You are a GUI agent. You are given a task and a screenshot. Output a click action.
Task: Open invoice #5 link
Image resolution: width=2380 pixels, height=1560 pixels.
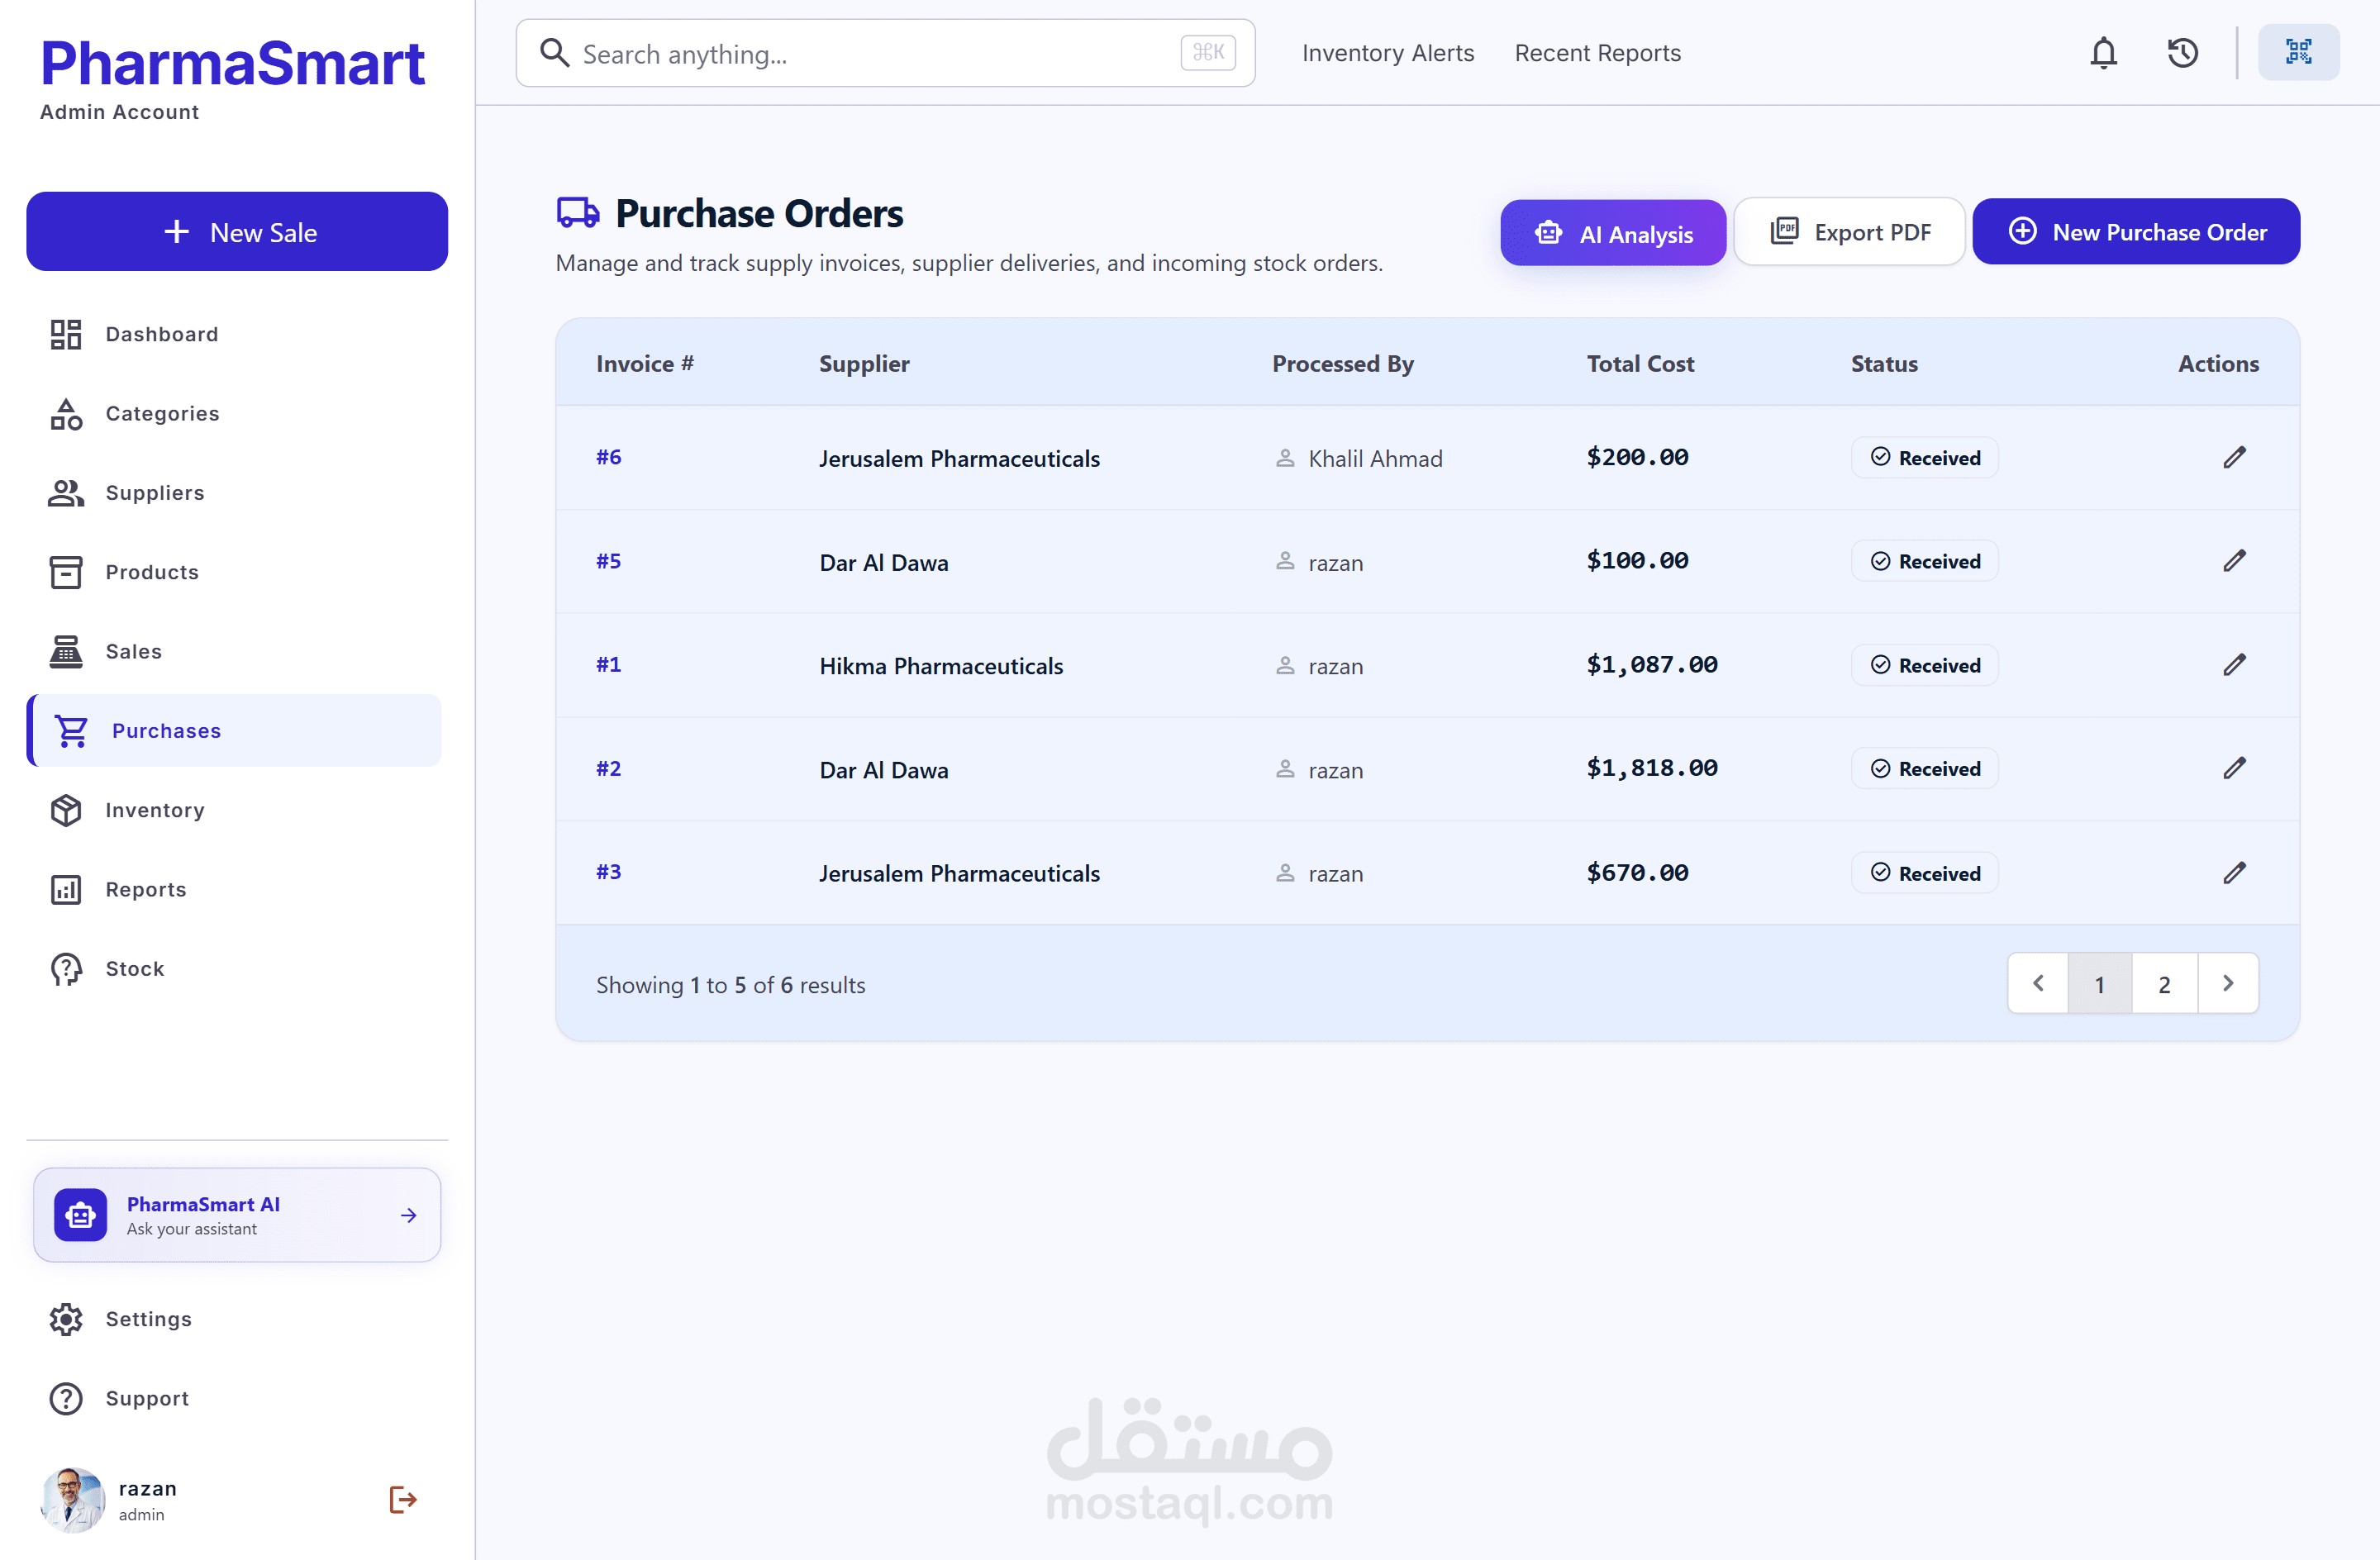pos(608,561)
